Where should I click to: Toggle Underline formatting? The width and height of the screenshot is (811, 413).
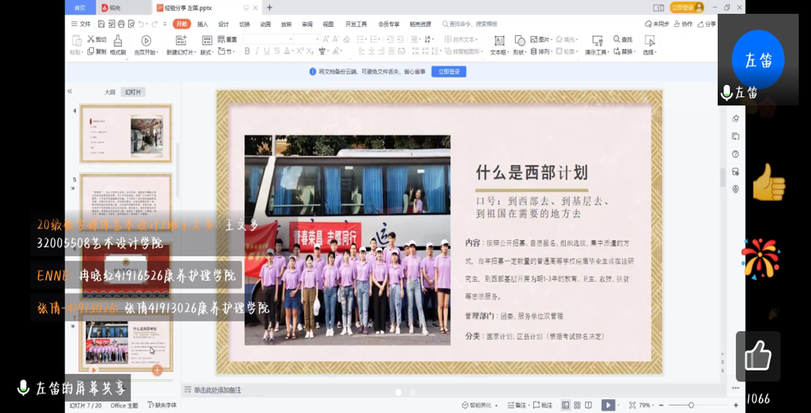[267, 51]
